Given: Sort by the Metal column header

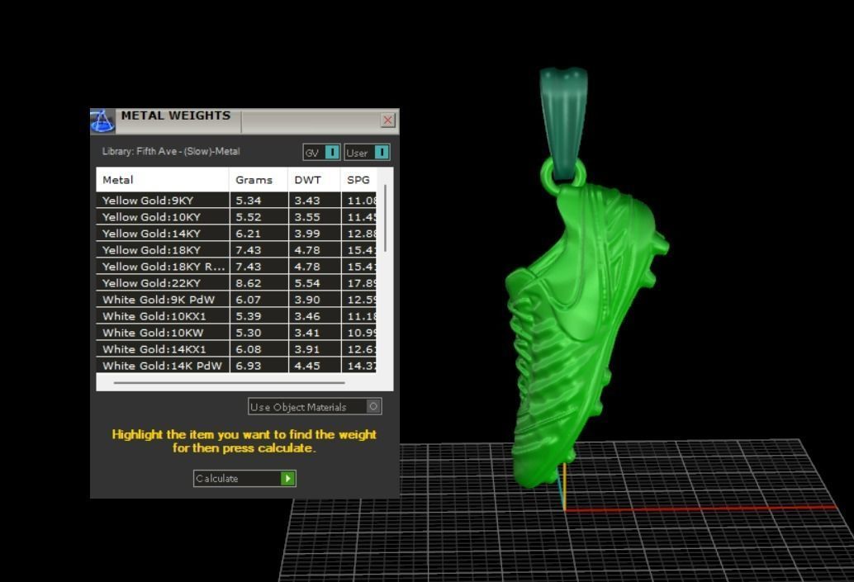Looking at the screenshot, I should pos(163,180).
